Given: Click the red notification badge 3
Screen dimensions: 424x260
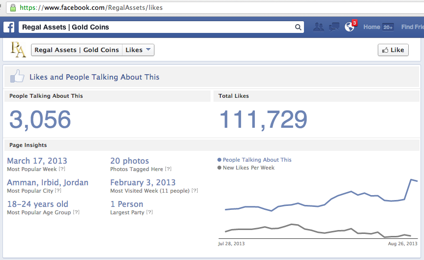Looking at the screenshot, I should [355, 23].
